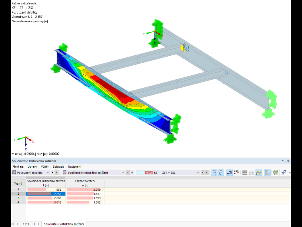Click the table filter funnel icon
302x227 pixels.
tap(283, 172)
